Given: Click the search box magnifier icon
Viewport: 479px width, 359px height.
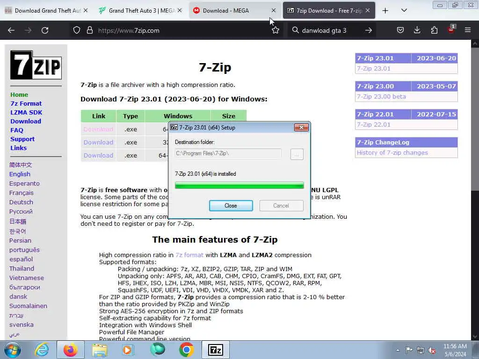Looking at the screenshot, I should pos(295,30).
